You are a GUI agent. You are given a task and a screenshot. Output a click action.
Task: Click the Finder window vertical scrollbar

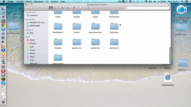tap(170, 55)
